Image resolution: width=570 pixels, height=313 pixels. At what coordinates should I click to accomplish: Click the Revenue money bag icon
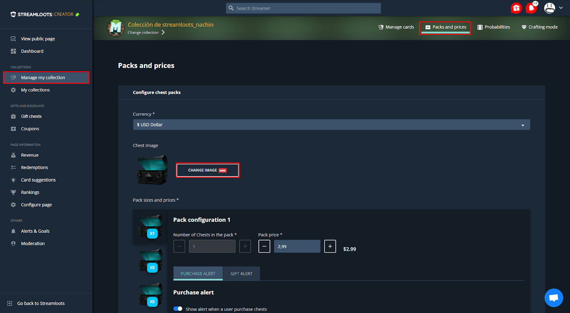coord(13,155)
